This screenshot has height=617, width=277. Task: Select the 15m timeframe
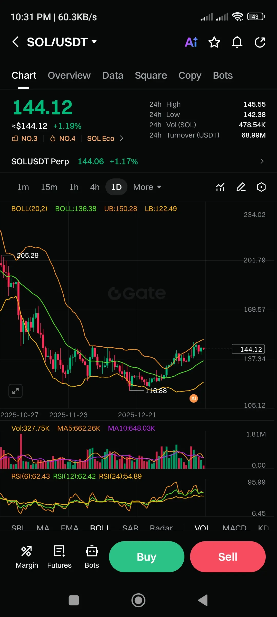click(49, 187)
